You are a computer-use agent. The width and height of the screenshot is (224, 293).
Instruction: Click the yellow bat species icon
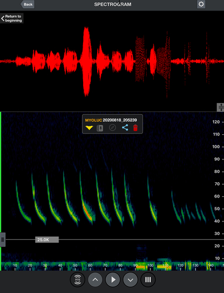click(89, 128)
